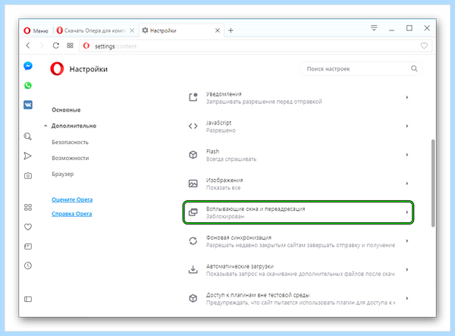Click the Оцените Opera link
This screenshot has height=336, width=455.
pyautogui.click(x=72, y=199)
